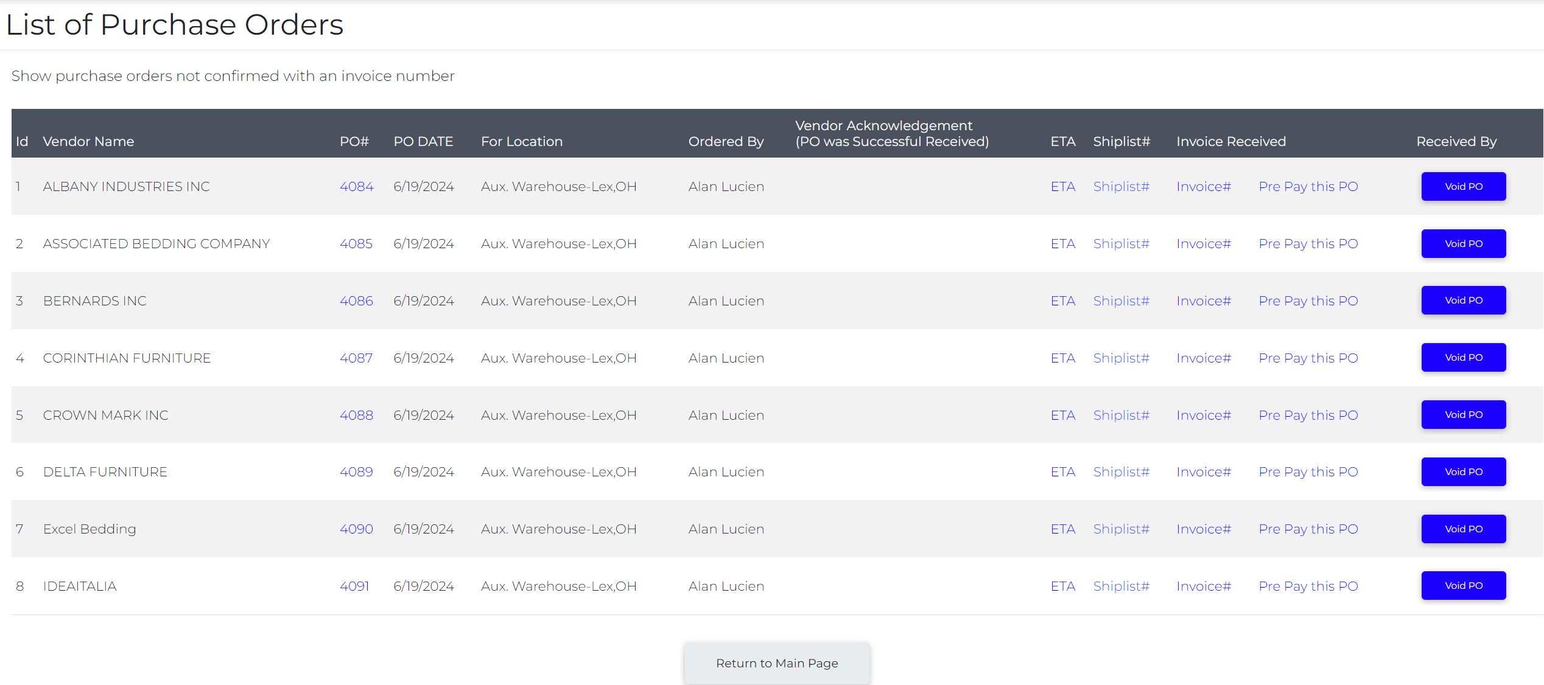
Task: Click Shiplist# link for BERNARDS INC row
Action: click(1121, 301)
